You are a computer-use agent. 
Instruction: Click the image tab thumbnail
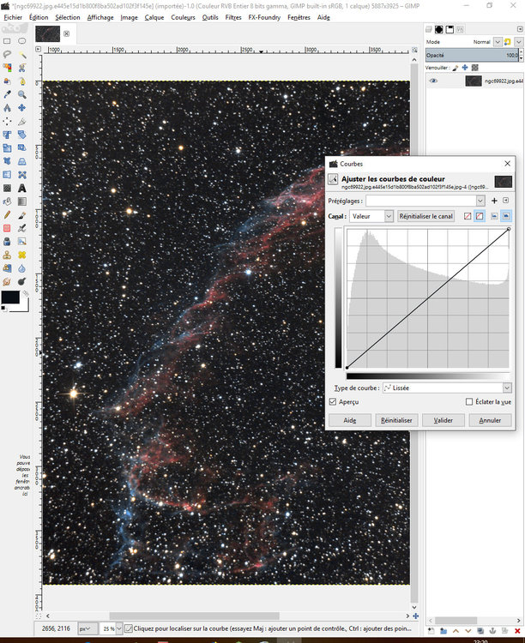pyautogui.click(x=48, y=33)
